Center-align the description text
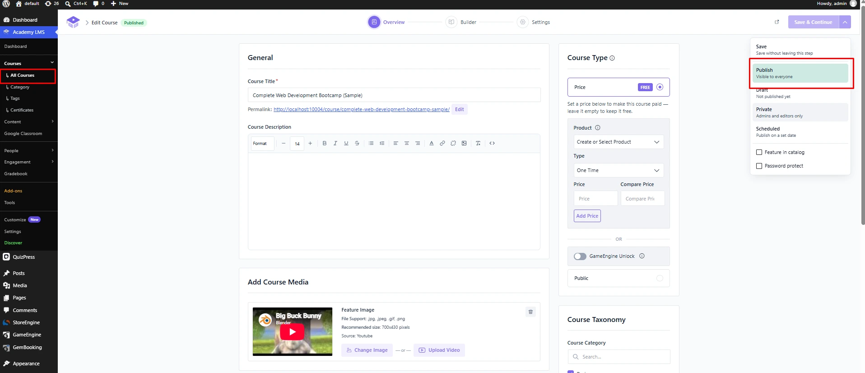Image resolution: width=865 pixels, height=373 pixels. coord(407,143)
